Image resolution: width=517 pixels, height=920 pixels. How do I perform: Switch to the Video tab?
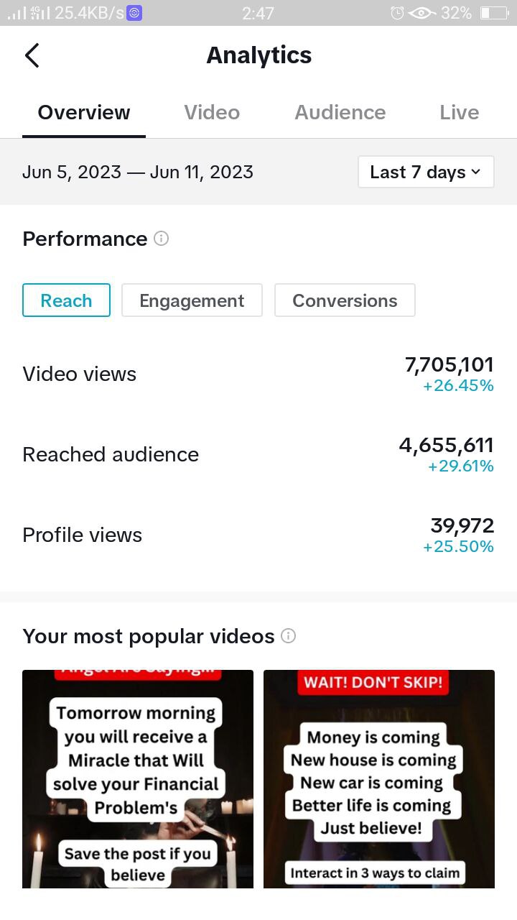tap(212, 112)
